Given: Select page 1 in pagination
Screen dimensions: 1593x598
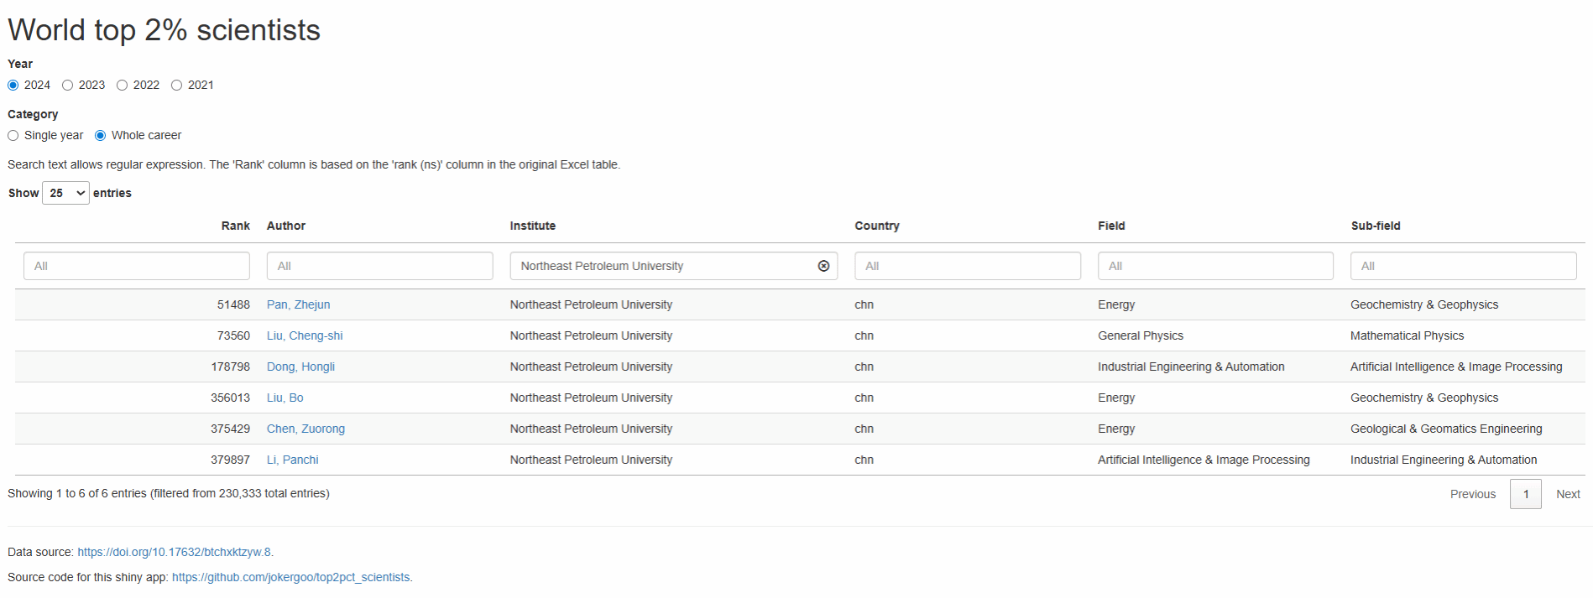Looking at the screenshot, I should [1525, 494].
